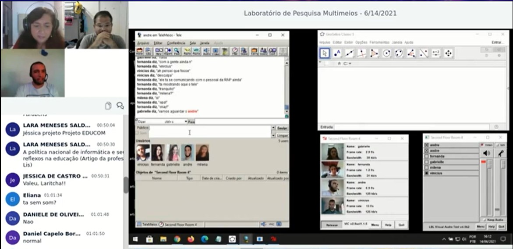The image size is (513, 249).
Task: Toggle the fernanda checkbox in audio list
Action: [x=427, y=156]
